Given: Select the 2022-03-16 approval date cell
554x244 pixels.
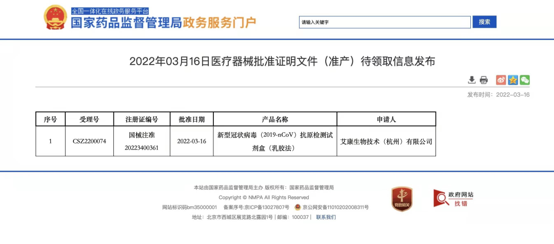Looking at the screenshot, I should click(191, 141).
